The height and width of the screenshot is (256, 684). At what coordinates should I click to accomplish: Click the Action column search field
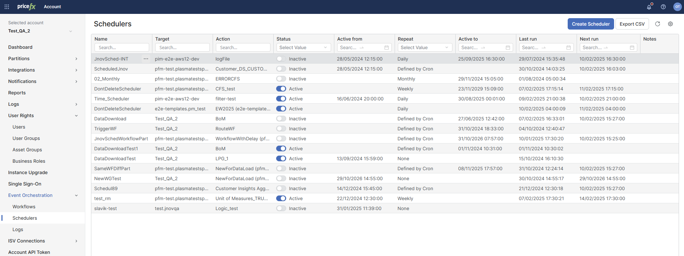(243, 47)
